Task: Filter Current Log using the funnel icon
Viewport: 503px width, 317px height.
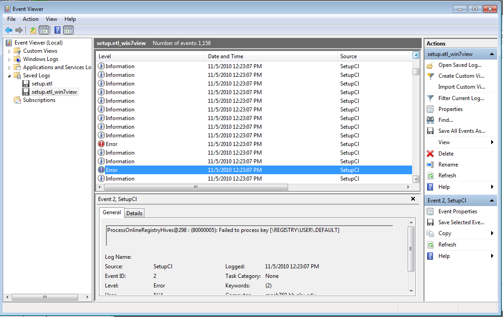Action: (x=430, y=98)
